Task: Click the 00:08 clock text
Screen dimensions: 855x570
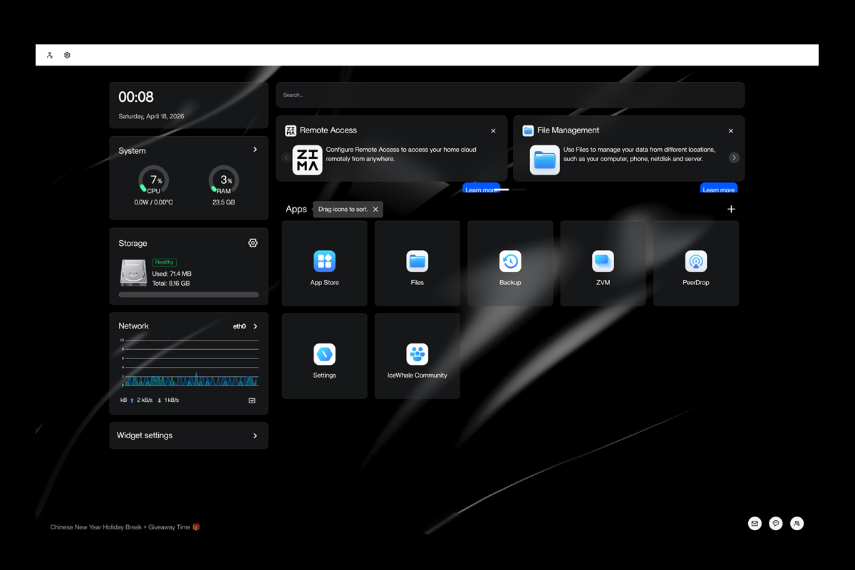Action: click(136, 97)
